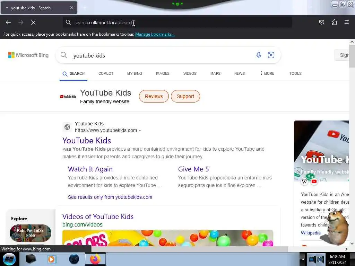Open a new tab with the plus button
The image size is (355, 266).
[x=85, y=8]
